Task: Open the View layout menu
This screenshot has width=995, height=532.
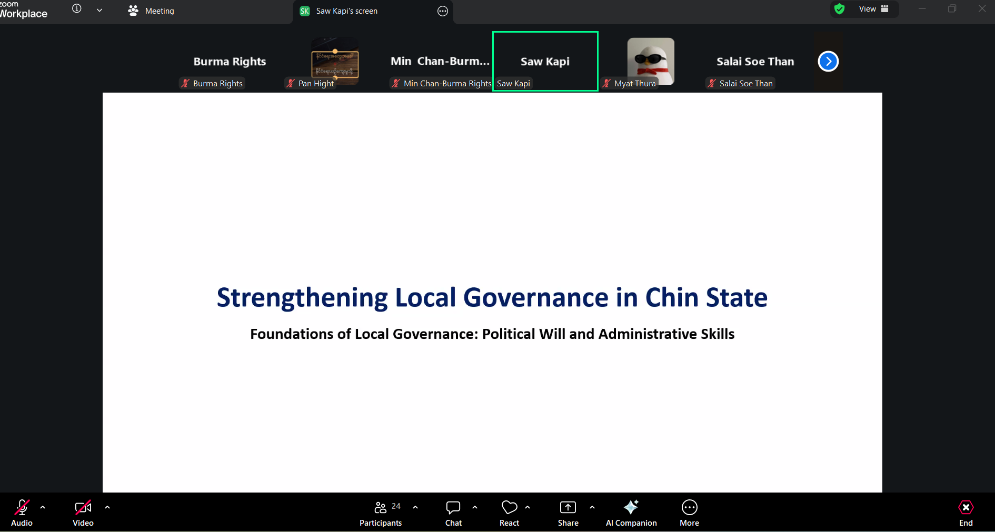Action: coord(873,9)
